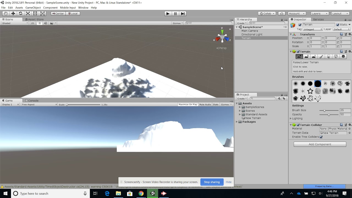Viewport: 352px width, 198px height.
Task: Toggle Maximize On Play
Action: click(188, 105)
